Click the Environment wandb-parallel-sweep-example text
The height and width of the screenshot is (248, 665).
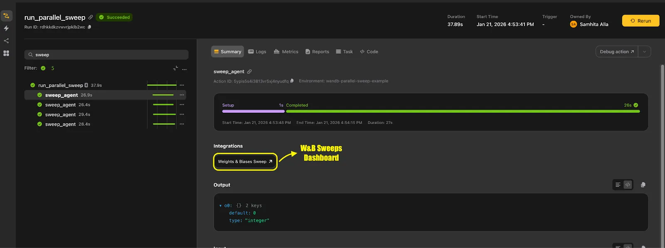click(x=343, y=81)
